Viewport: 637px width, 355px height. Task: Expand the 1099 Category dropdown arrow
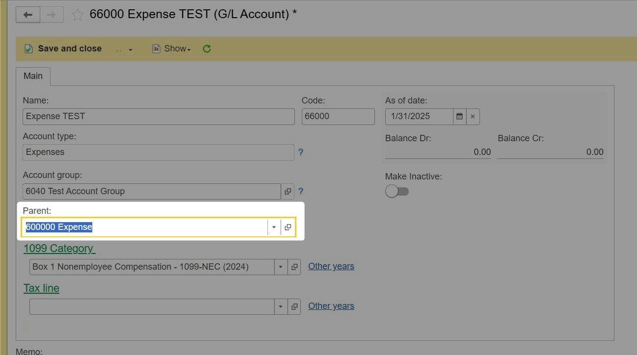pyautogui.click(x=281, y=267)
